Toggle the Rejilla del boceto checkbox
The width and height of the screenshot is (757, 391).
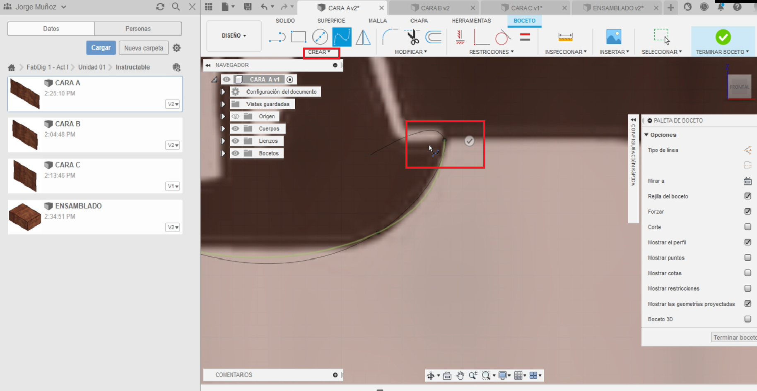click(x=748, y=196)
